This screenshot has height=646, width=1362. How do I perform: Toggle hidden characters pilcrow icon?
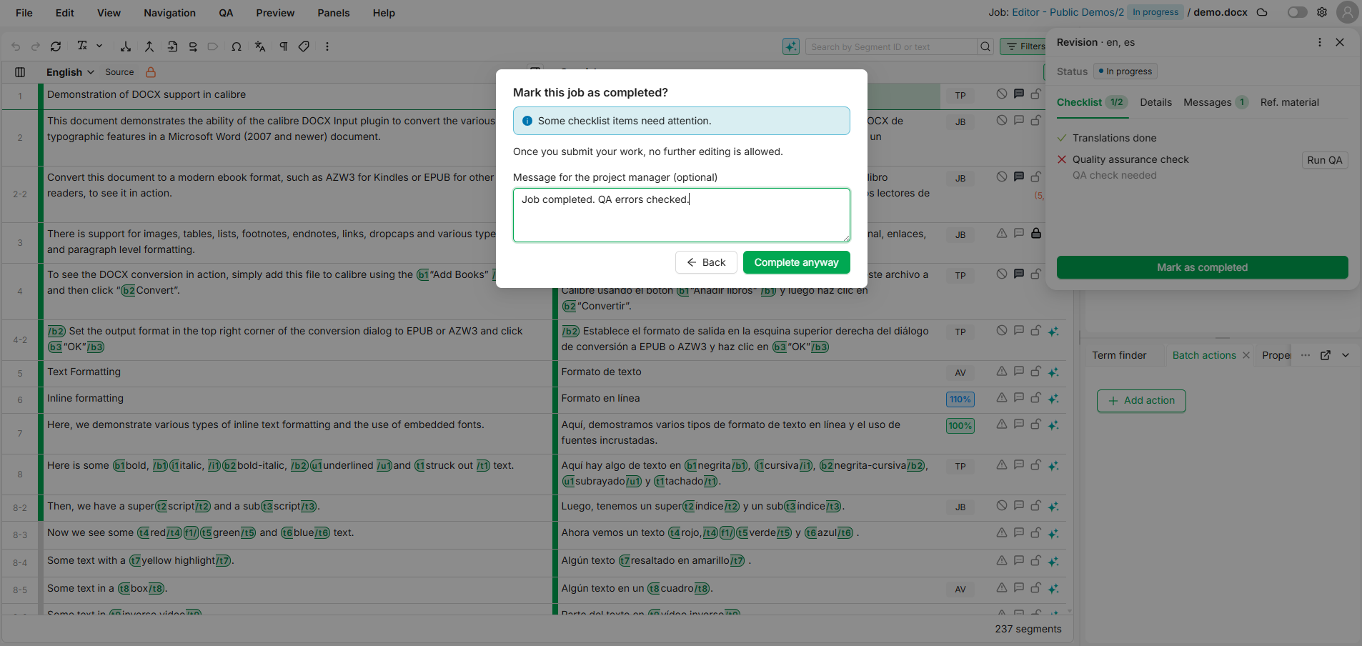[284, 46]
